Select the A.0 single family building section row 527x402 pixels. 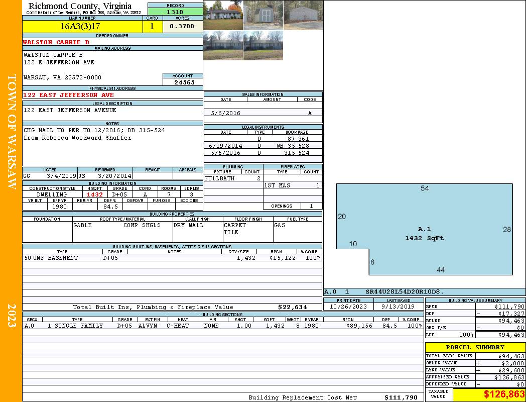click(x=222, y=326)
